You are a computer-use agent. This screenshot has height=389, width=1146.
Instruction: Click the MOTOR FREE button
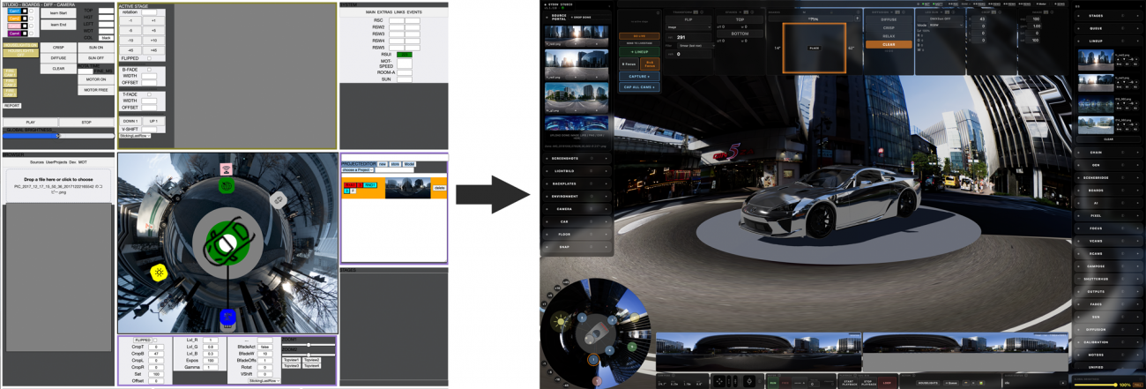click(x=96, y=90)
